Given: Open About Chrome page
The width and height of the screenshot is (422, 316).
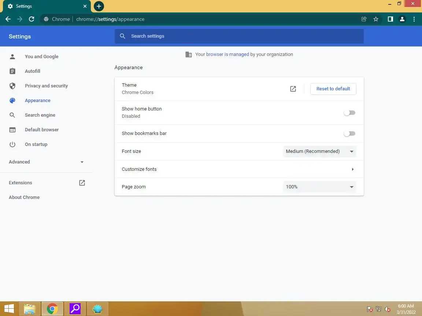Looking at the screenshot, I should coord(24,197).
